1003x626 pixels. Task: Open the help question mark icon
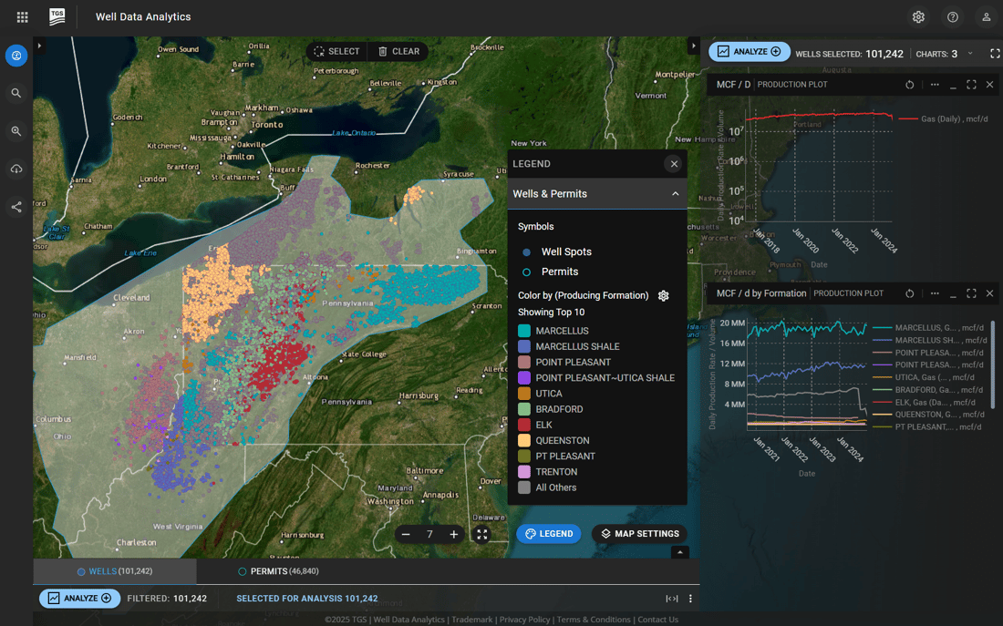pos(953,17)
